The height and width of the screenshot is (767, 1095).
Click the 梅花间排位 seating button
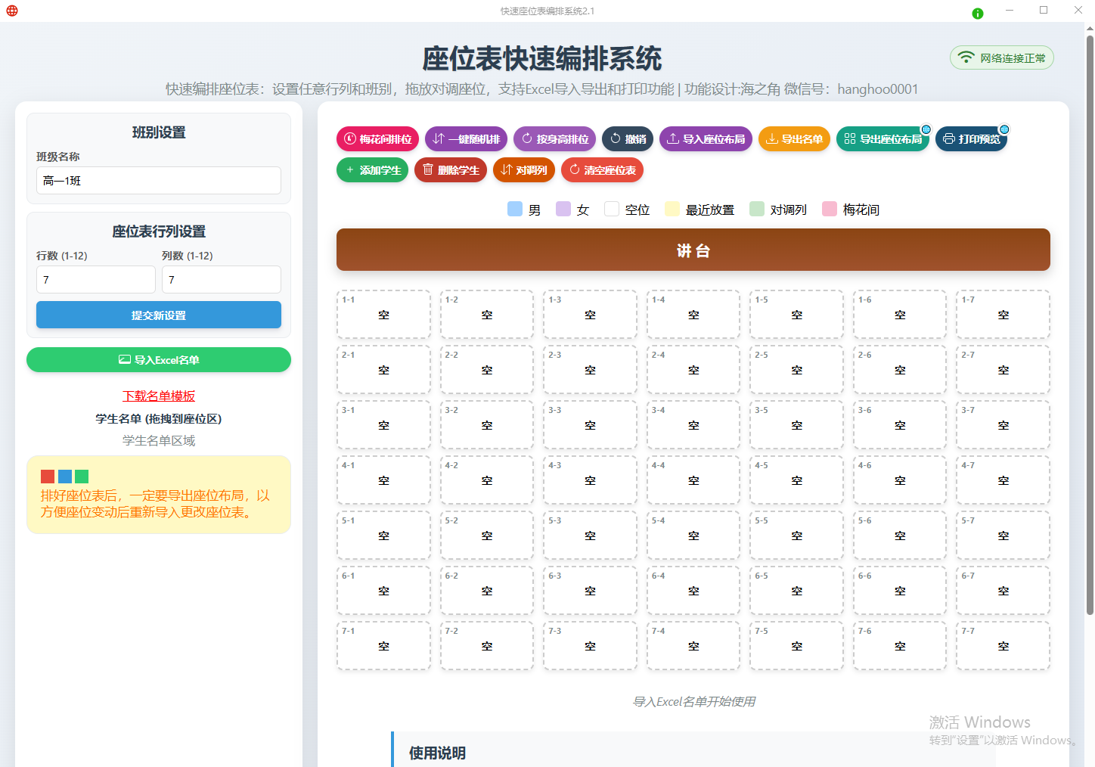pyautogui.click(x=377, y=139)
